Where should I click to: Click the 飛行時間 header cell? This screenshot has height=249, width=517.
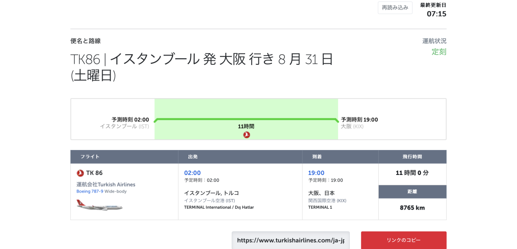412,157
